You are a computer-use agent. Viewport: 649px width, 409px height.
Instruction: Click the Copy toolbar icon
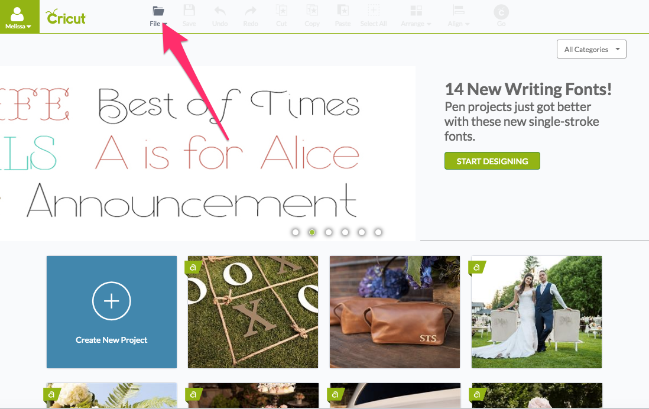coord(312,11)
